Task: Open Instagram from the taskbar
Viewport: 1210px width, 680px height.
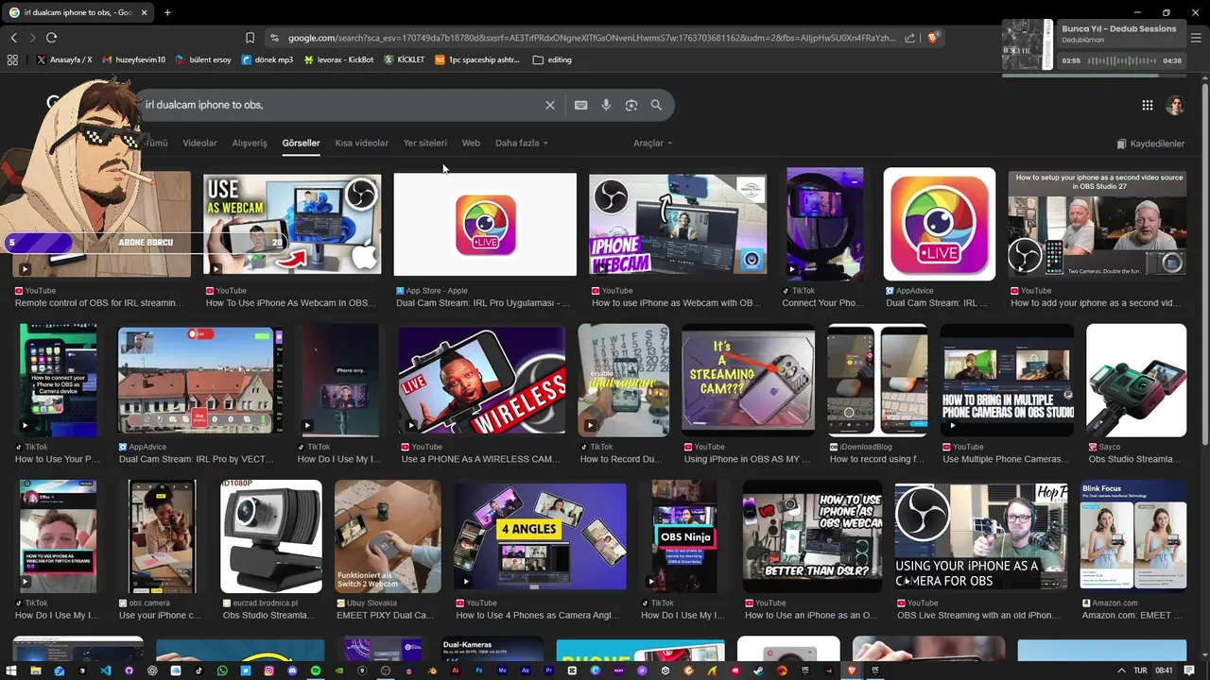Action: (x=268, y=671)
